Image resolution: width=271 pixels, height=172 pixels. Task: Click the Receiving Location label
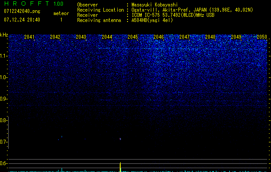[100, 10]
